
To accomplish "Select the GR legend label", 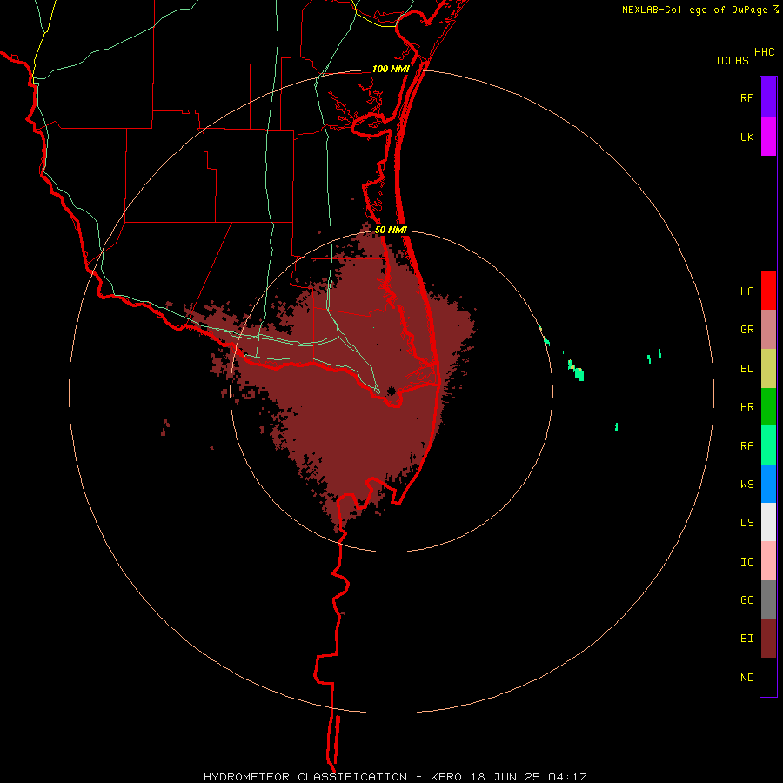I will pyautogui.click(x=746, y=330).
